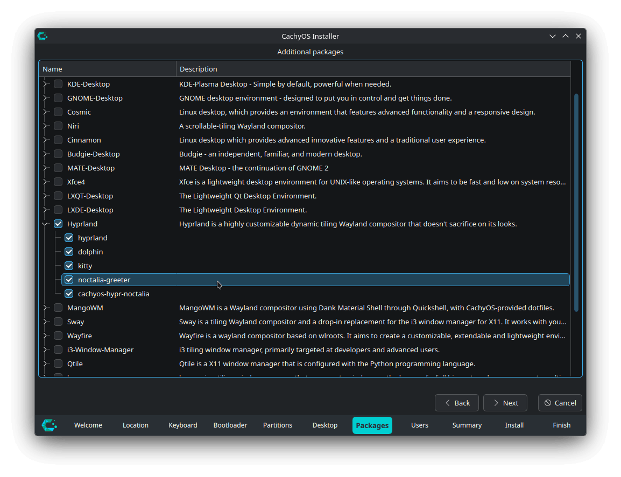Go to the Summary step
Viewport: 621px width, 477px height.
click(x=467, y=425)
